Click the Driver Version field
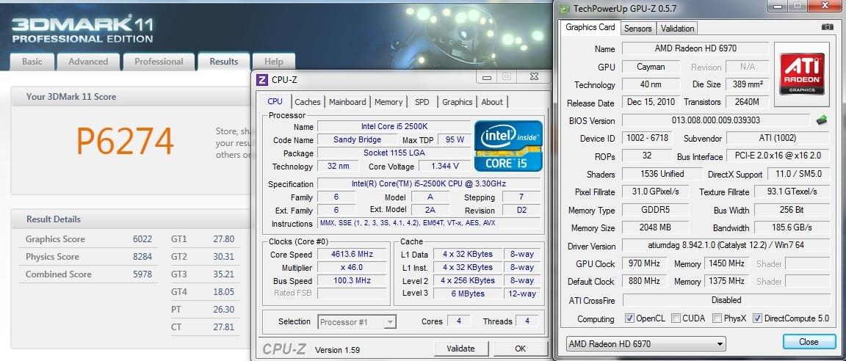This screenshot has width=846, height=361. [x=726, y=246]
